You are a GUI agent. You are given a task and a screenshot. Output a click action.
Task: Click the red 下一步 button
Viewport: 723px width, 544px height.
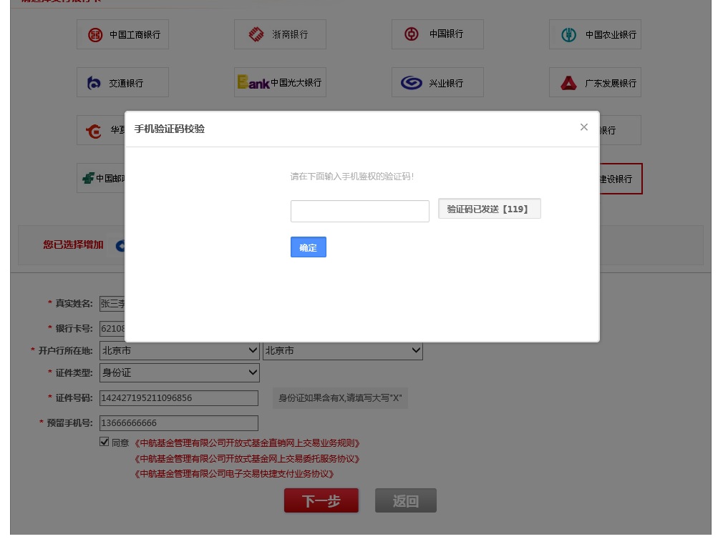321,500
